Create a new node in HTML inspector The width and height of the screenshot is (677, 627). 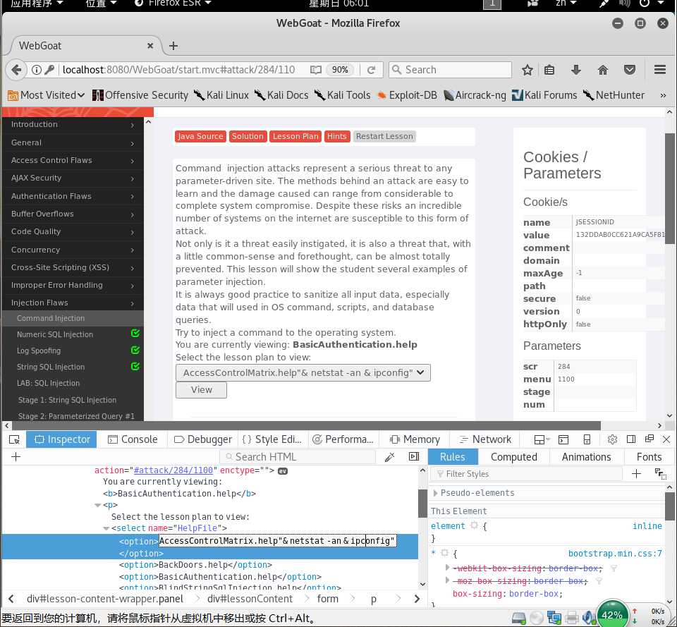coord(16,457)
